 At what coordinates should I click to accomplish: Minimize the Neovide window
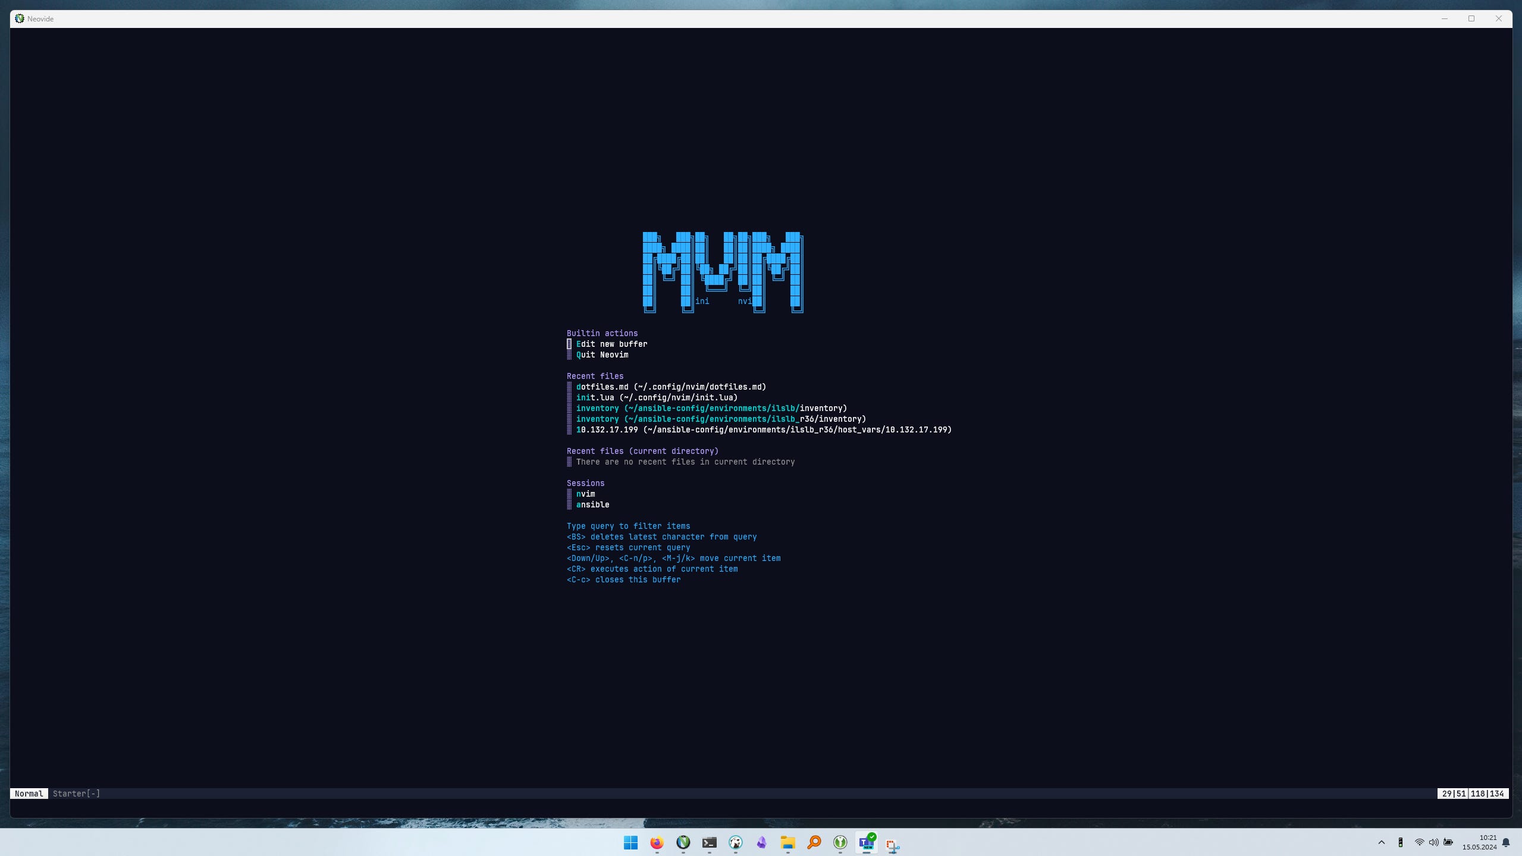click(x=1444, y=18)
